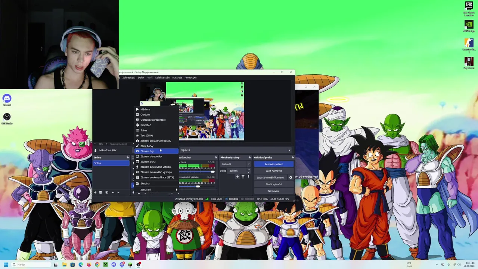The height and width of the screenshot is (269, 478).
Task: Choose Zdroj barvy source
Action: 156,146
